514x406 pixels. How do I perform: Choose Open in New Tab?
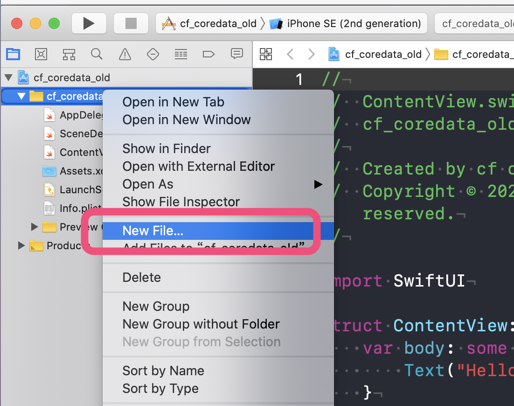click(x=218, y=102)
